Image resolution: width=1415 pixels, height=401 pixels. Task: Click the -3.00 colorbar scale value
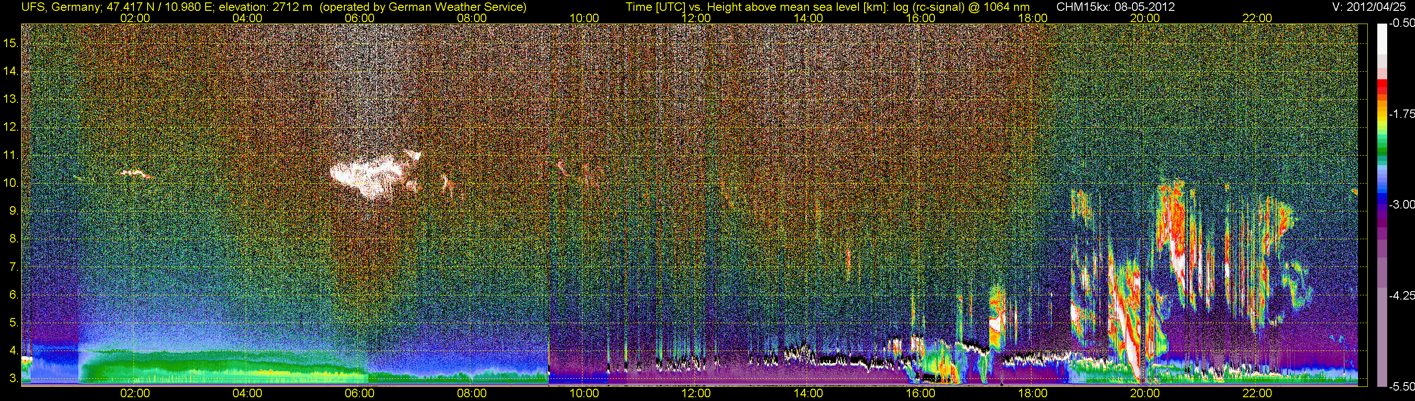click(x=1402, y=204)
